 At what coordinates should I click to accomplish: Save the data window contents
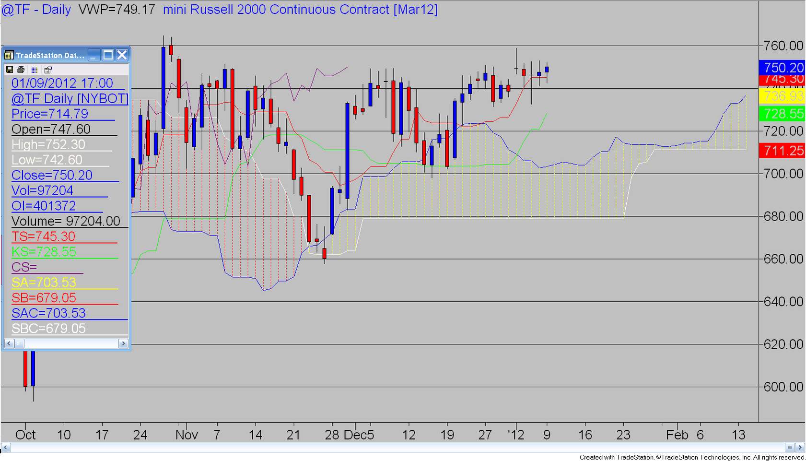pos(9,70)
